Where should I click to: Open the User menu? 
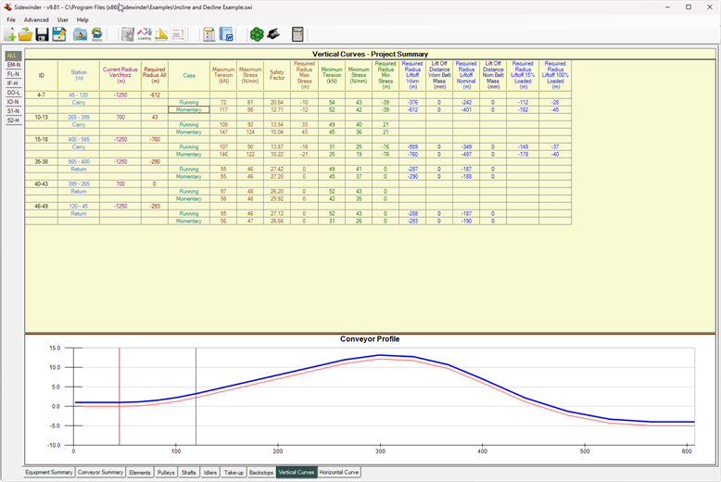point(62,19)
